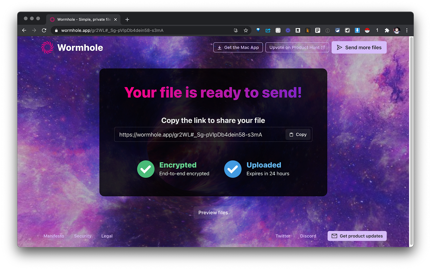Click the blue Uploaded checkmark

tap(233, 169)
